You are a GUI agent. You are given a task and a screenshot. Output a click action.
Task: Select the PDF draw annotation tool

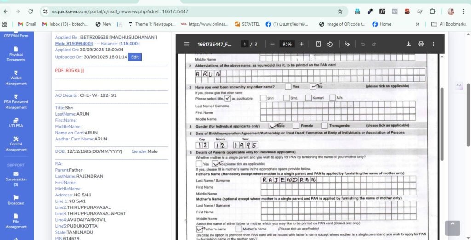pos(347,44)
